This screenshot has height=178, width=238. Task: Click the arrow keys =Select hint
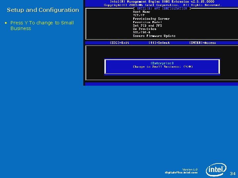(159, 43)
